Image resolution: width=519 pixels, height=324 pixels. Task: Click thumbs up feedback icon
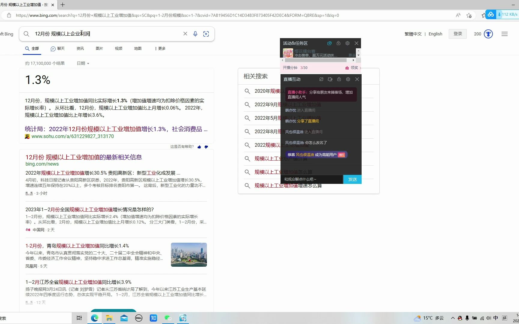[x=199, y=147]
